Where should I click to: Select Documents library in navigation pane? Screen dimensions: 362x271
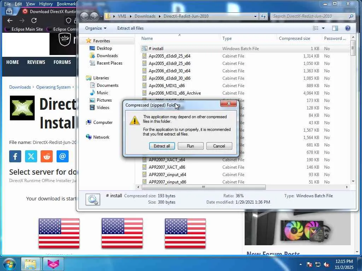(x=107, y=85)
